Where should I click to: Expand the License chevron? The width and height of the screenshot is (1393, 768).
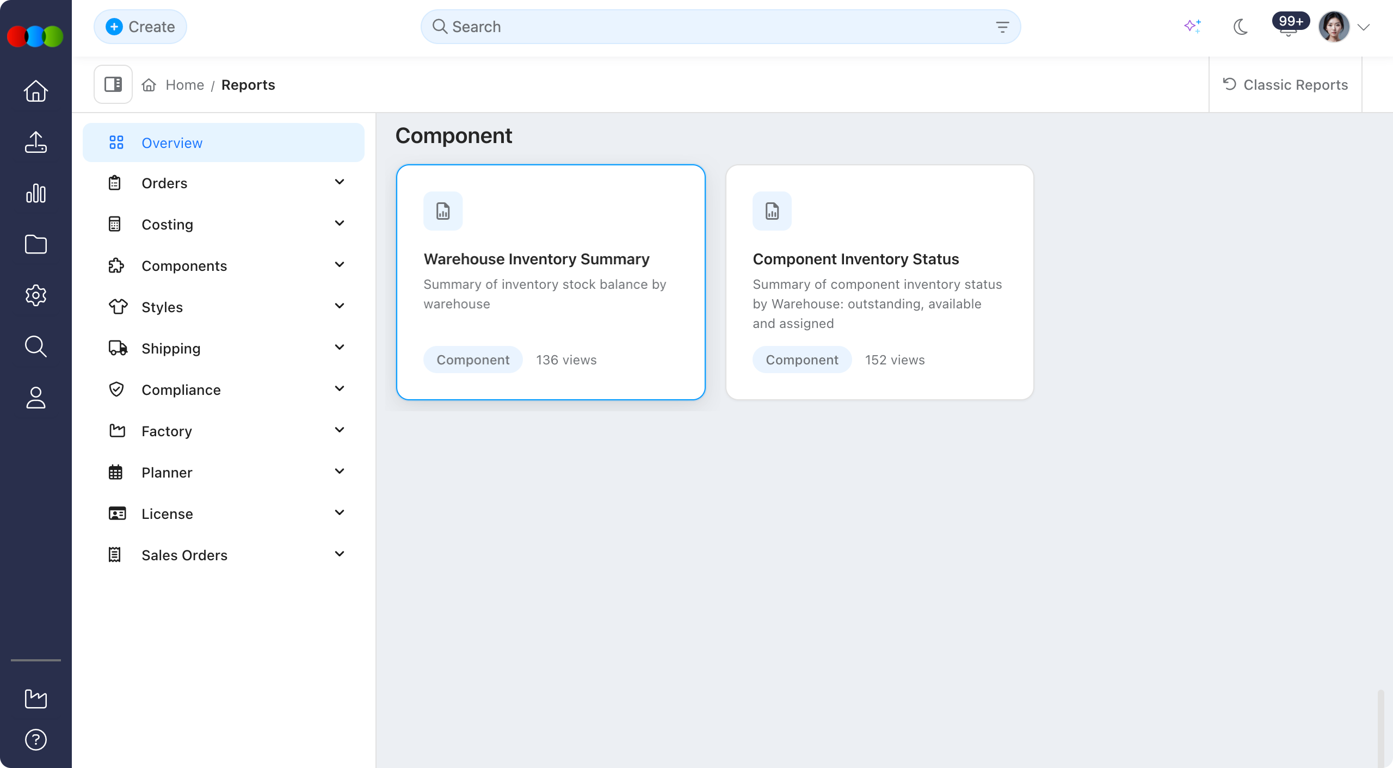coord(340,513)
